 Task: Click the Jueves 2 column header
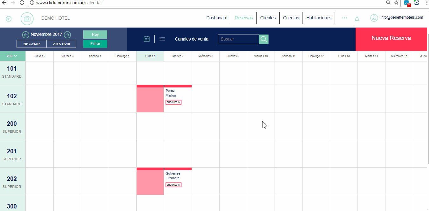[x=39, y=56]
